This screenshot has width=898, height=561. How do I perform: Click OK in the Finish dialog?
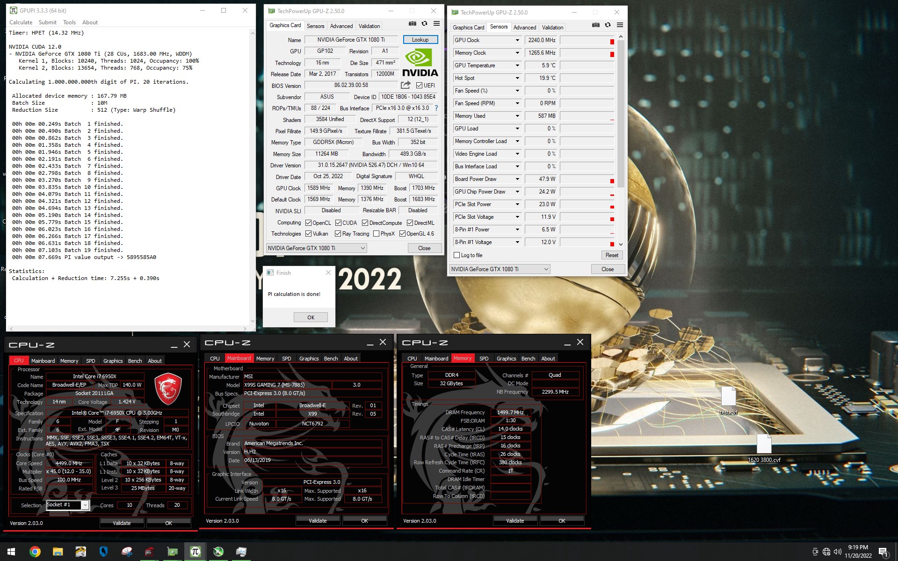point(311,317)
